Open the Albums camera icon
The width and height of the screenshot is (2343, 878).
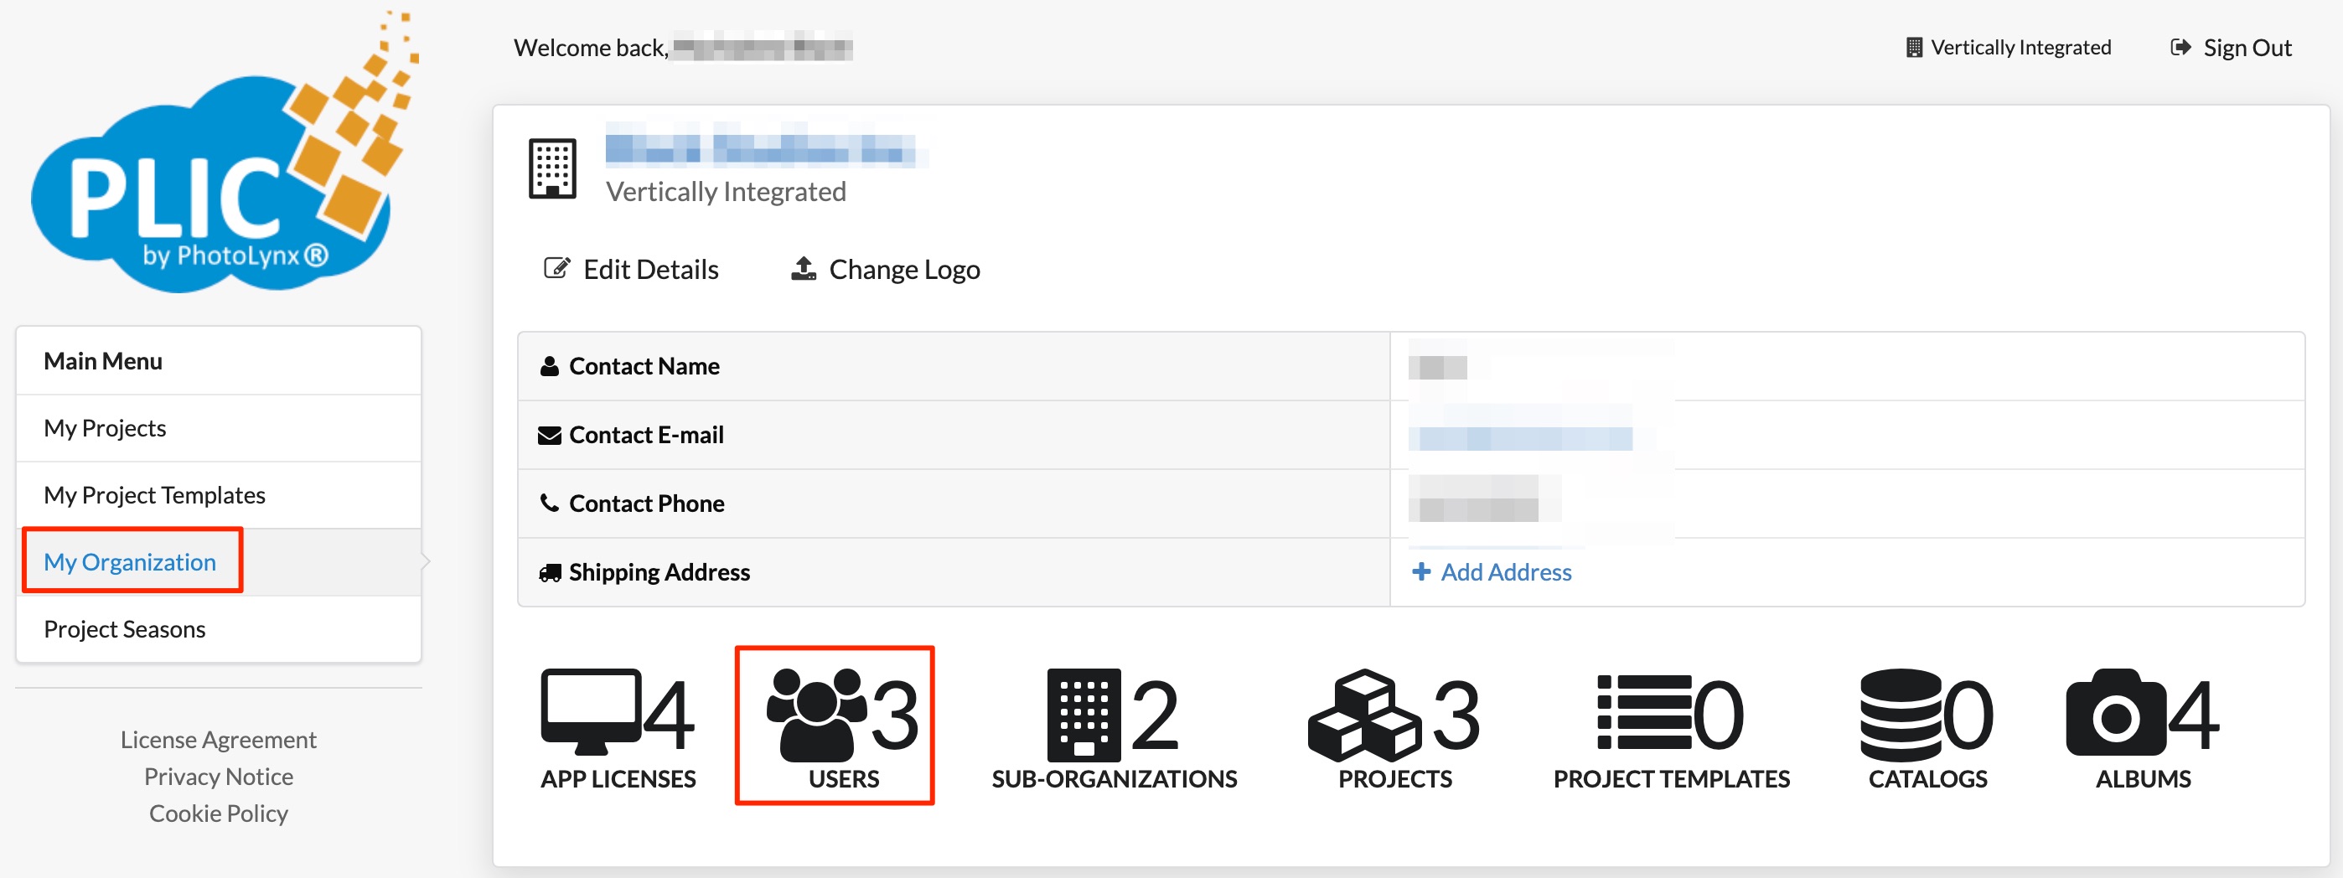[x=2116, y=713]
